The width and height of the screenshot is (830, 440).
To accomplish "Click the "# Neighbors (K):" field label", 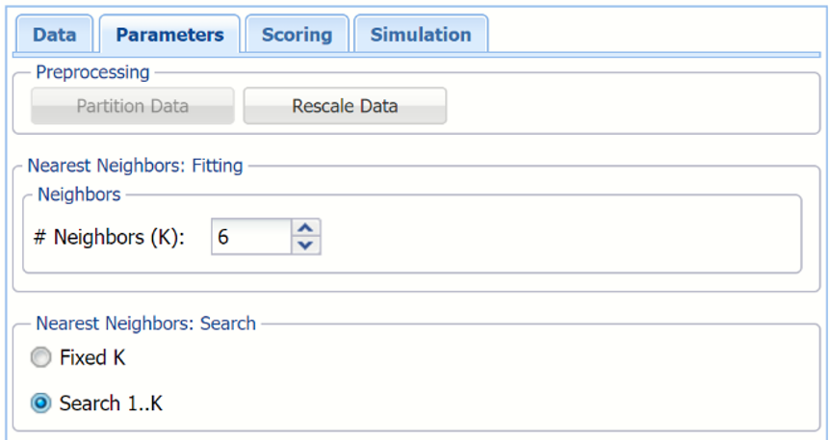I will pyautogui.click(x=108, y=237).
